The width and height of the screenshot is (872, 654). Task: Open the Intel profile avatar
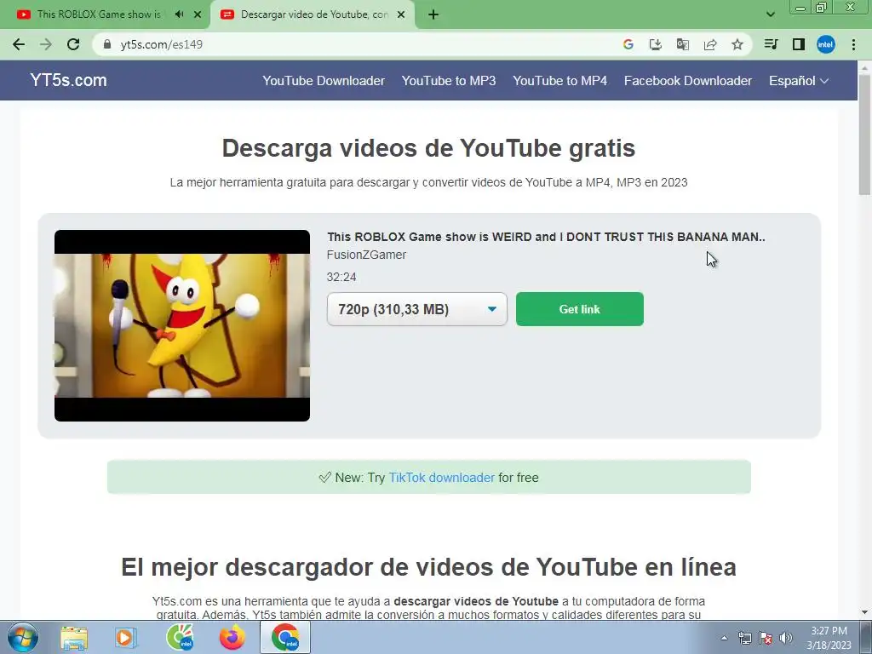[x=826, y=44]
